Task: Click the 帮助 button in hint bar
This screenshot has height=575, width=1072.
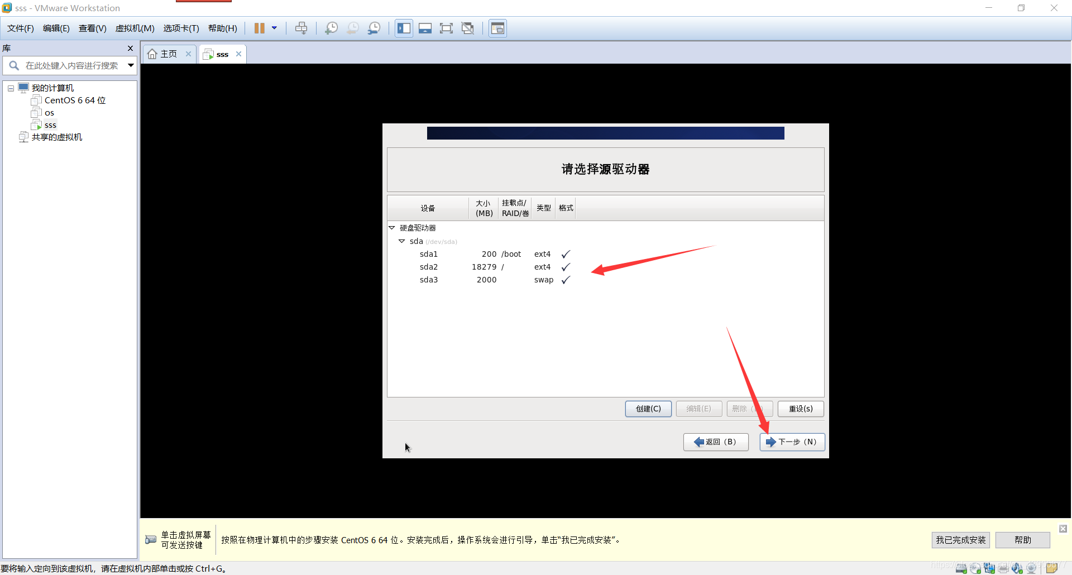Action: click(x=1023, y=540)
